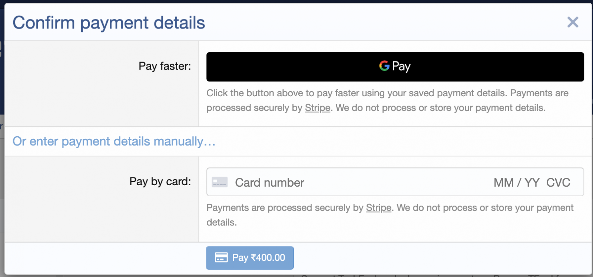
Task: Click the "Pay faster:" label
Action: (x=165, y=66)
